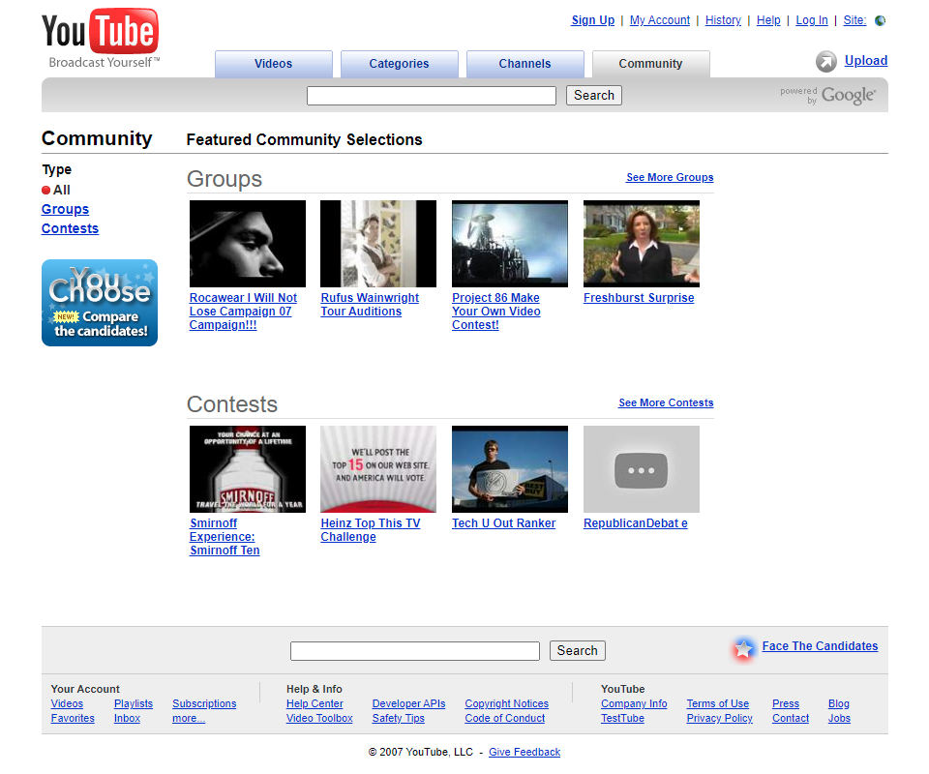Open the Sign Up link
The height and width of the screenshot is (774, 929).
click(592, 20)
